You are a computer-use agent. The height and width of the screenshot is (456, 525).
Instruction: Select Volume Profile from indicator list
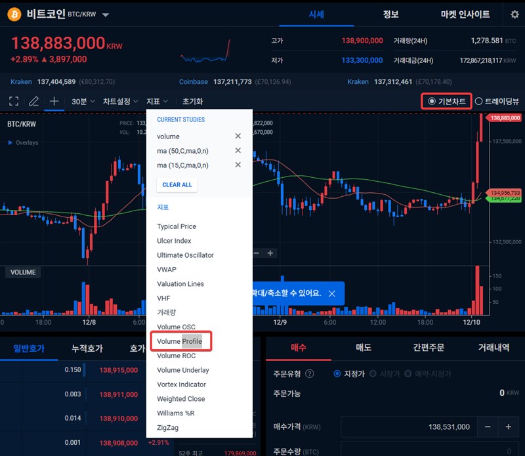(x=179, y=341)
